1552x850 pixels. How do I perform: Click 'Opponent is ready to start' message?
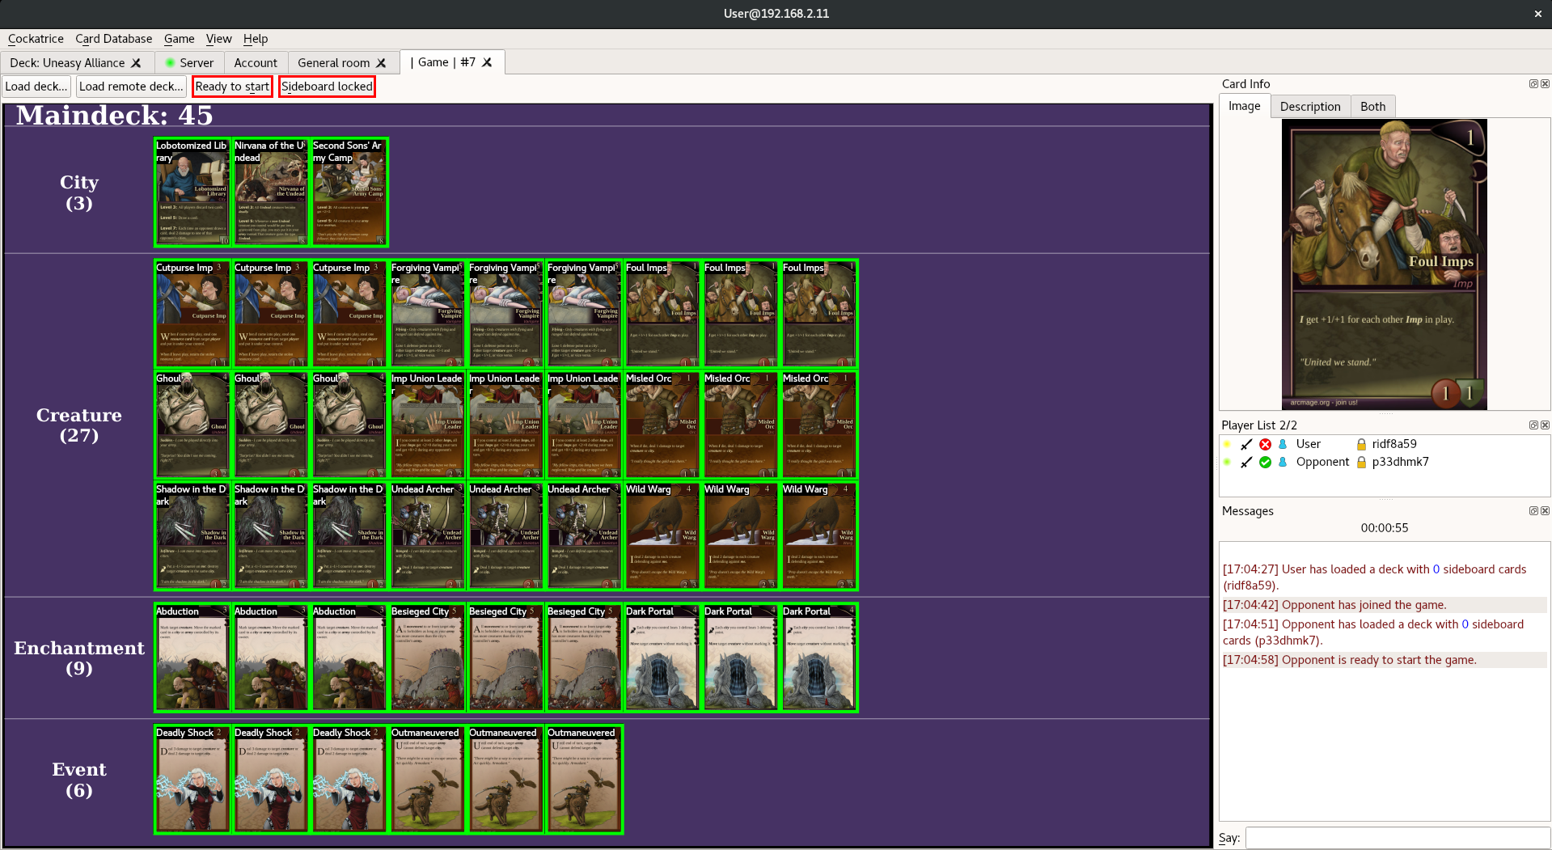(1349, 660)
